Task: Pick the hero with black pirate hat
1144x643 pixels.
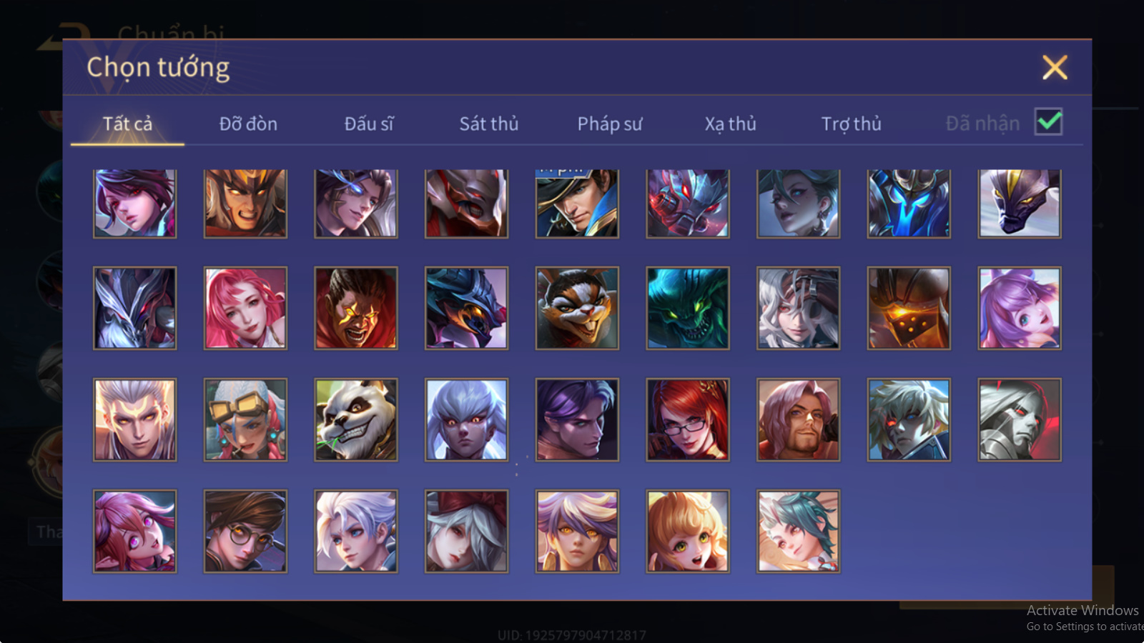Action: (x=577, y=204)
